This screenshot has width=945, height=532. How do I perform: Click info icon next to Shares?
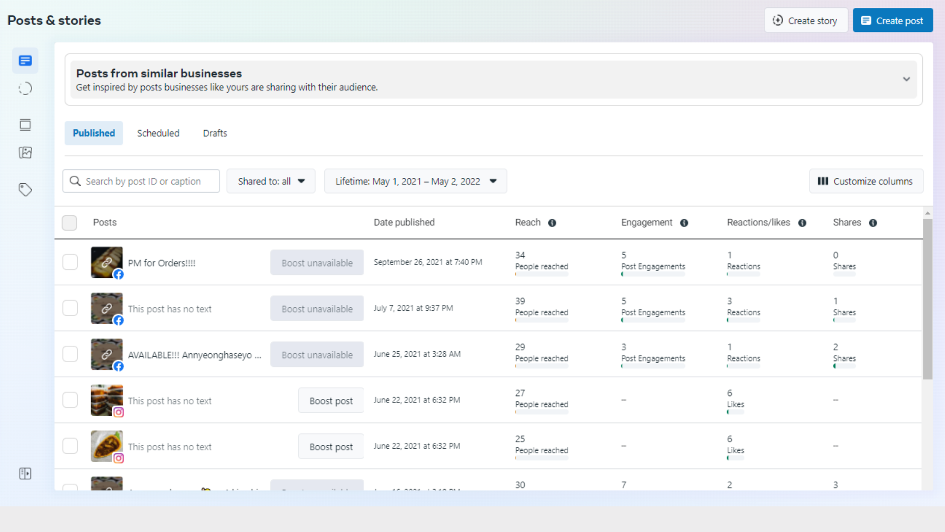tap(873, 223)
